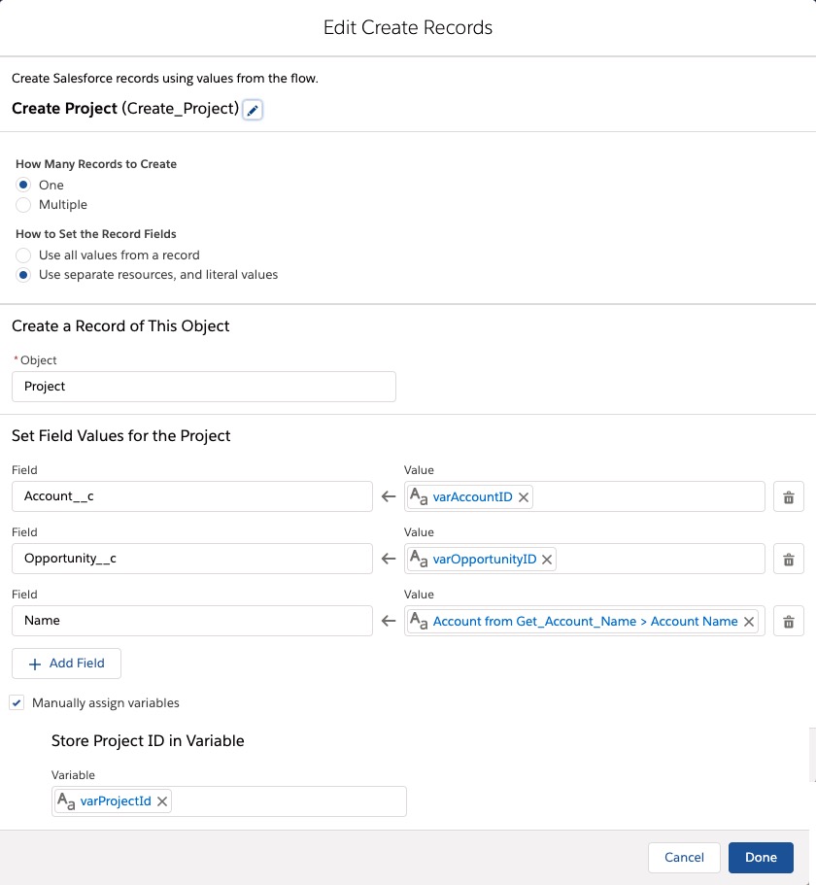The width and height of the screenshot is (816, 885).
Task: Select the One records radio button
Action: (23, 185)
